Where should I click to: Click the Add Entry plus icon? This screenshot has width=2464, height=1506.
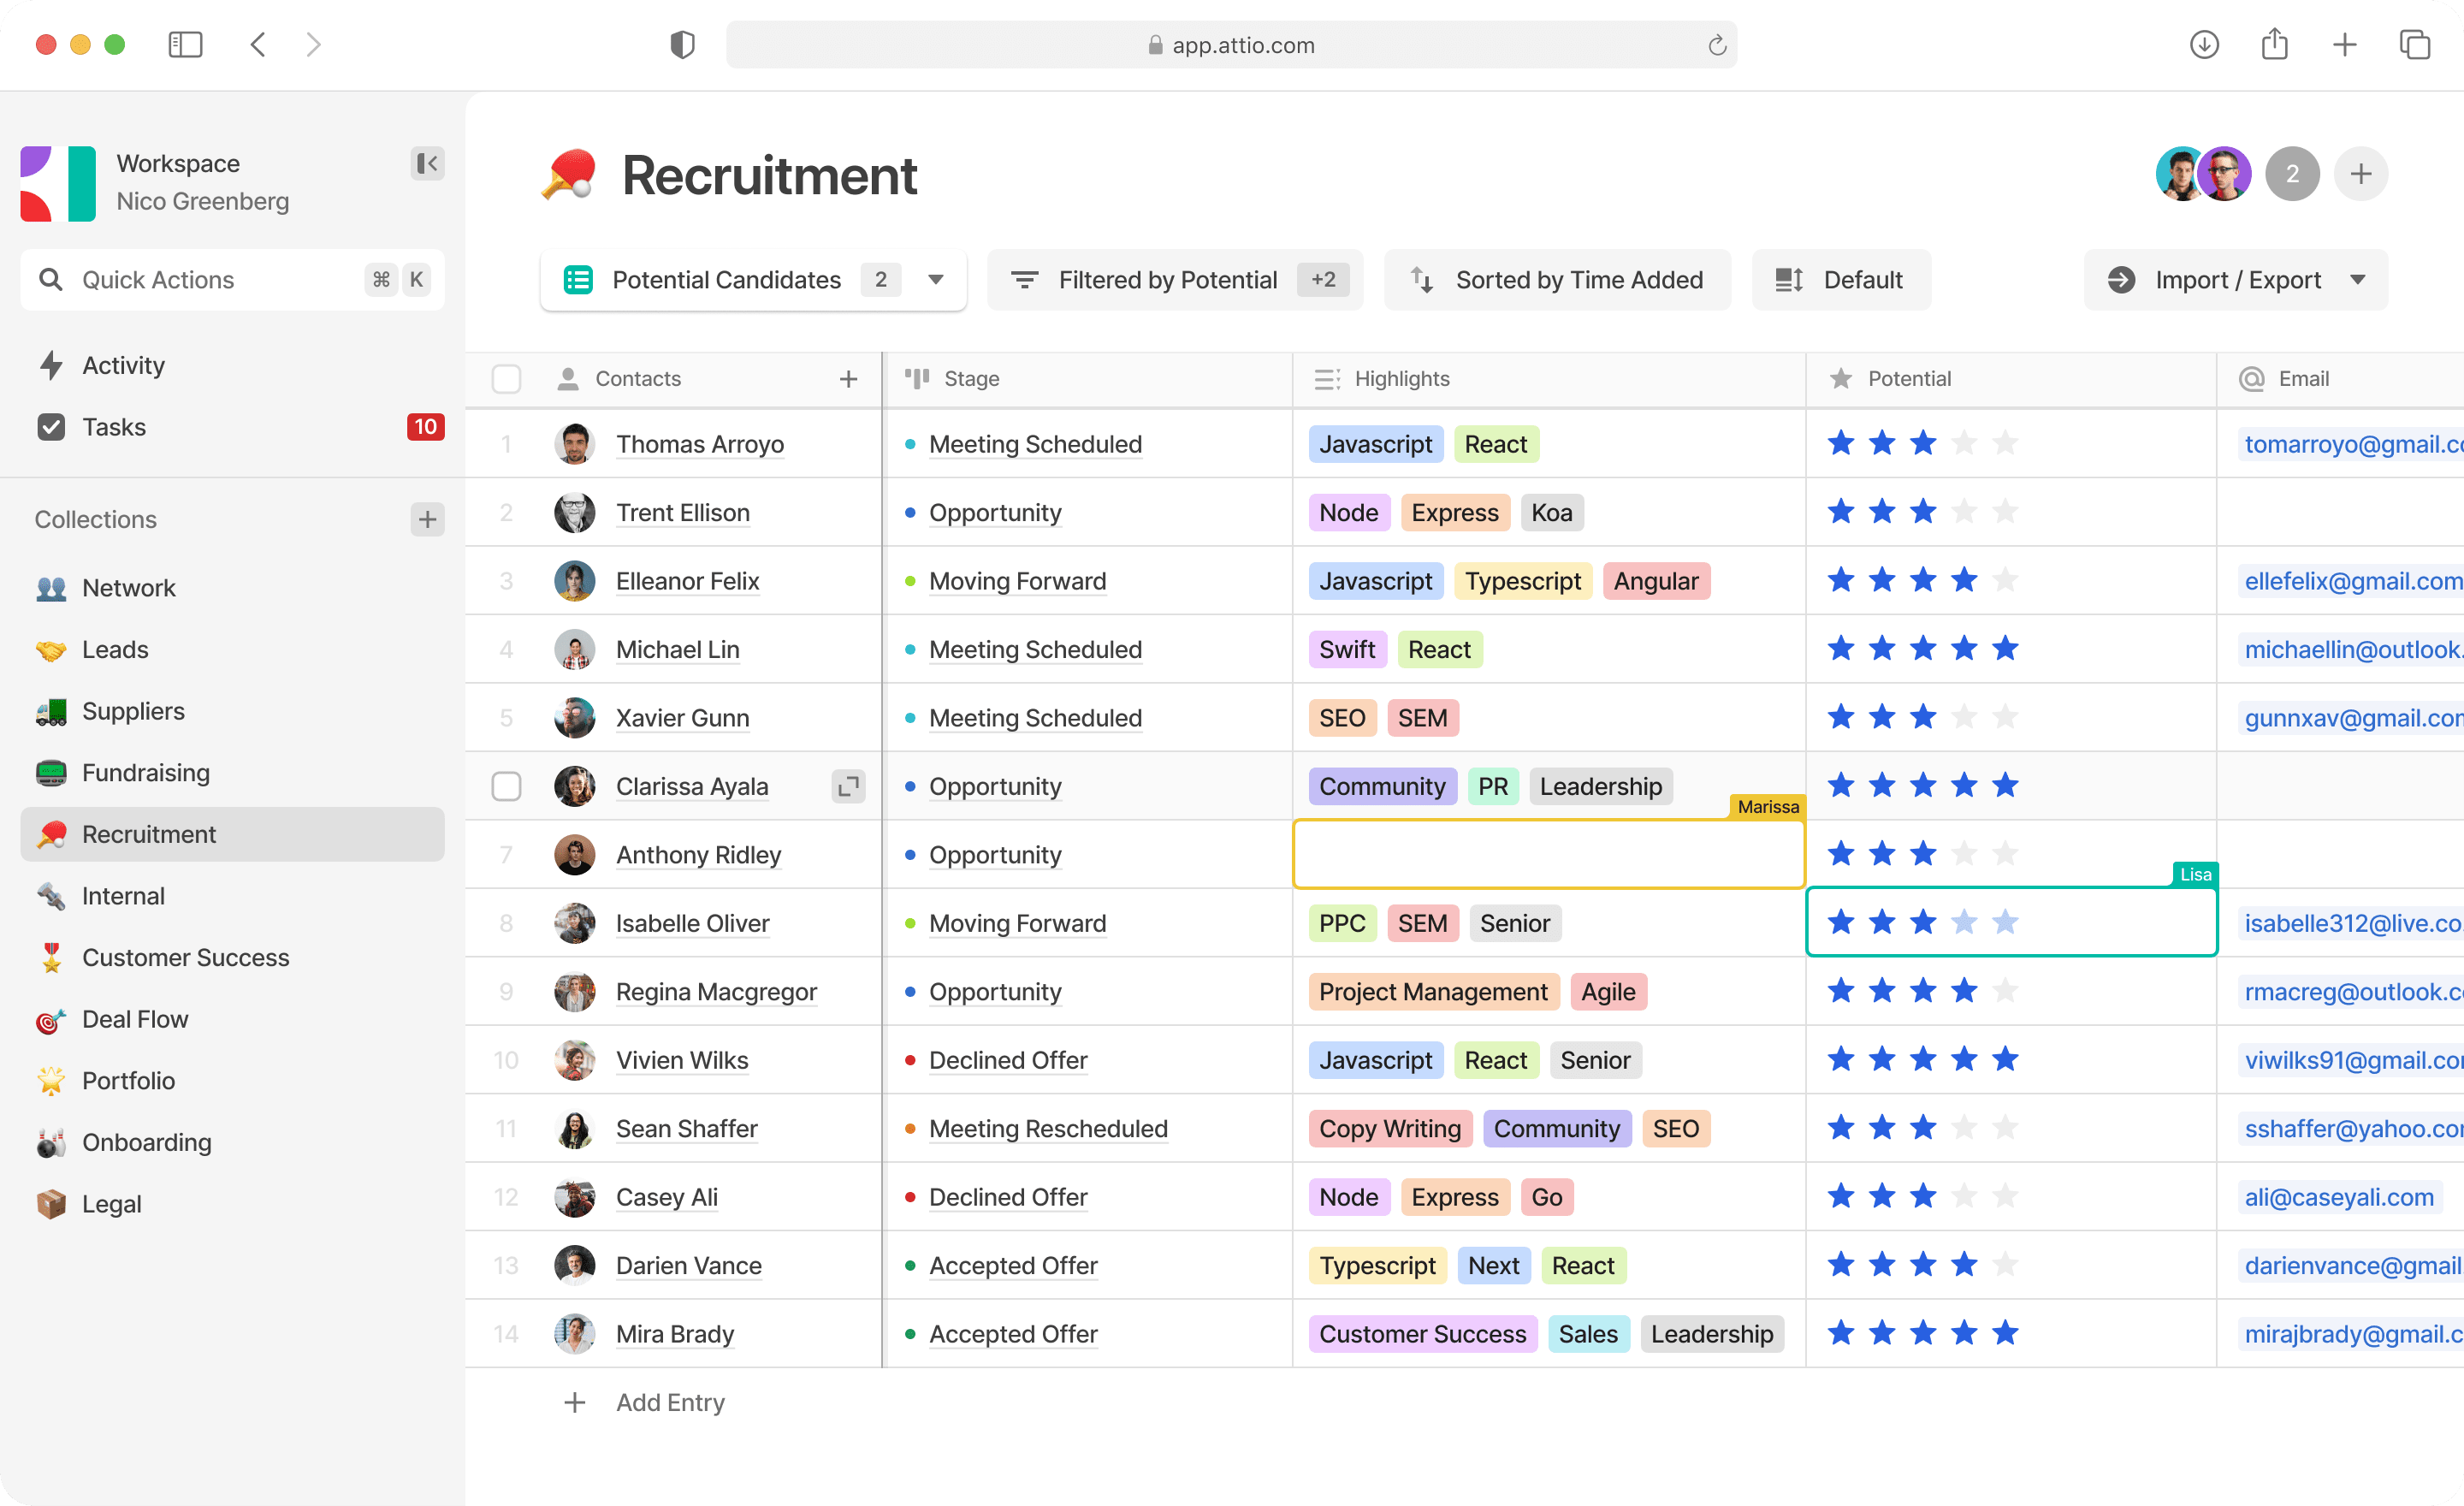[574, 1402]
